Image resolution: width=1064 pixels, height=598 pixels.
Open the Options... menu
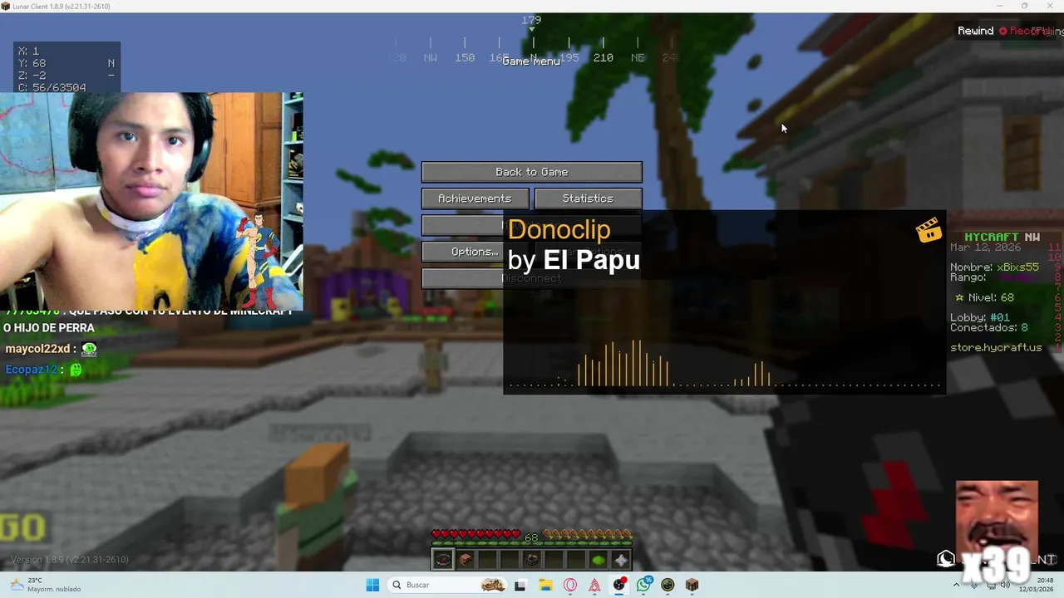462,252
